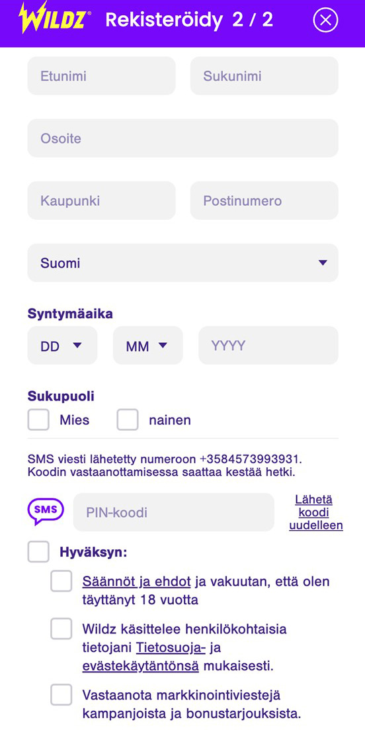365x730 pixels.
Task: Click the purple SMS speech bubble icon
Action: point(46,512)
